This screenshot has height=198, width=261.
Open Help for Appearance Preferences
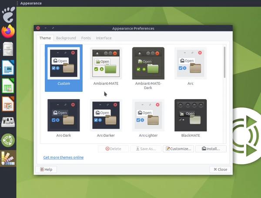pyautogui.click(x=46, y=169)
